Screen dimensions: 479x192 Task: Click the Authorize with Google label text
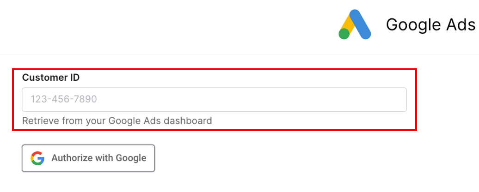[x=98, y=158]
